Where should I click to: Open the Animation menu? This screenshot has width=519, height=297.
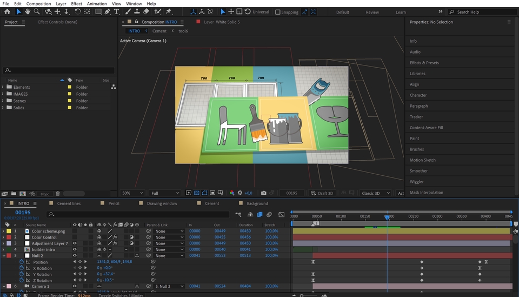[97, 4]
